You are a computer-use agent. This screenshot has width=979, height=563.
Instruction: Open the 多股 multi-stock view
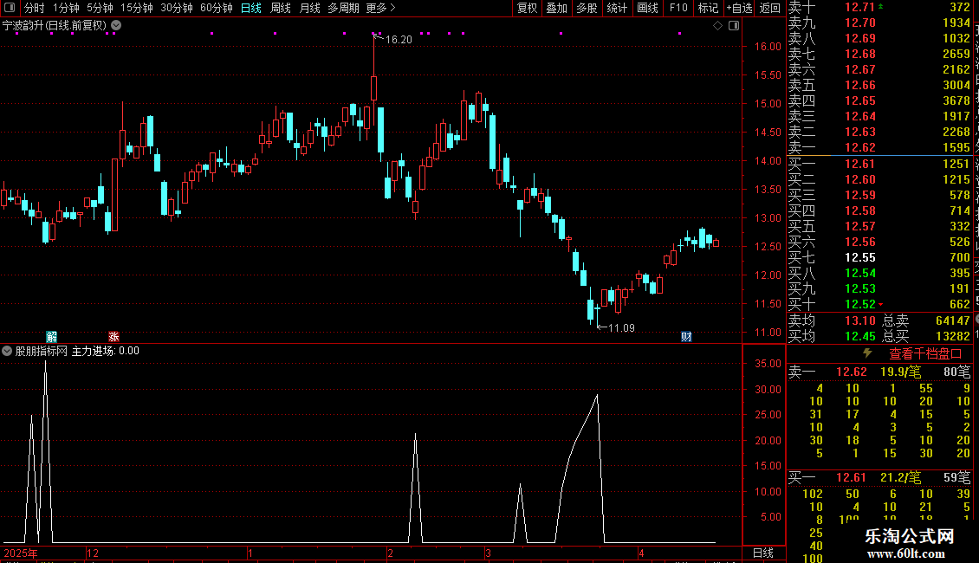(x=587, y=8)
